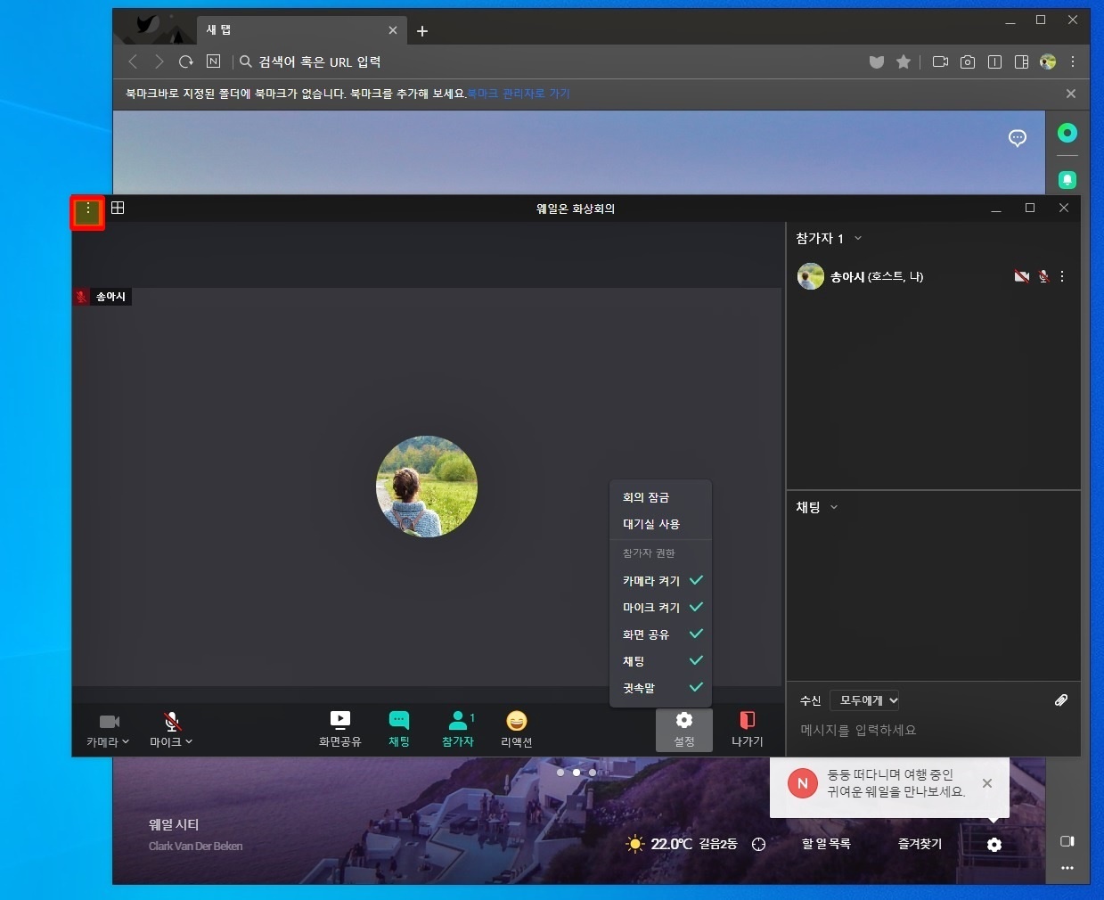
Task: Switch to grid layout view icon
Action: tap(118, 208)
